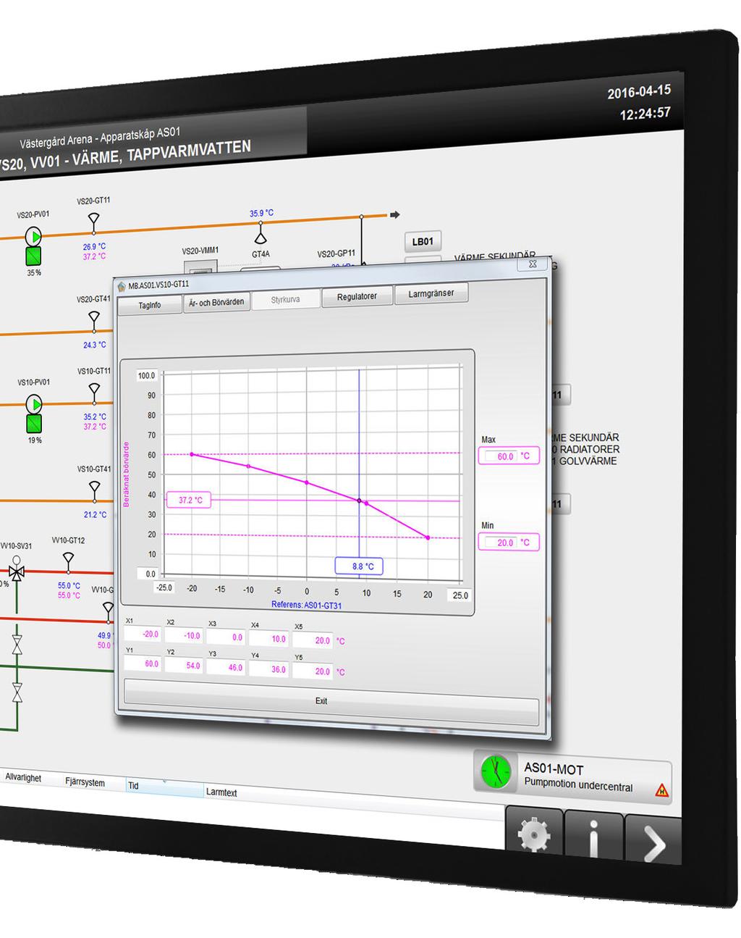Click the VS10-GT41 temperature sensor symbol
This screenshot has height=938, width=741.
(x=94, y=490)
